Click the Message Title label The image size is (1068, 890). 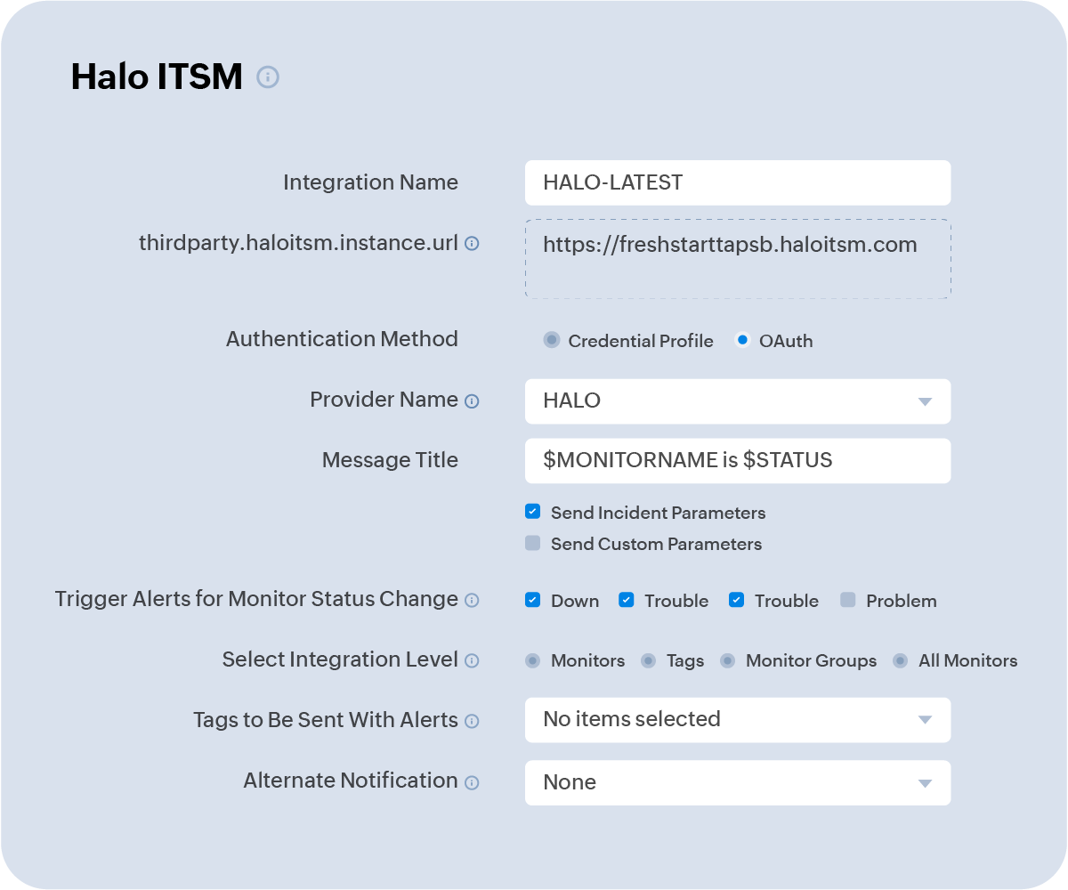point(390,460)
